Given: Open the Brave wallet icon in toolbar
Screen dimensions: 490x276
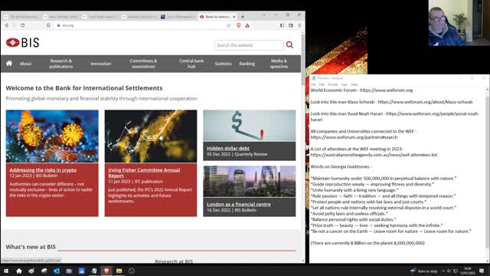Looking at the screenshot, I should [x=291, y=25].
